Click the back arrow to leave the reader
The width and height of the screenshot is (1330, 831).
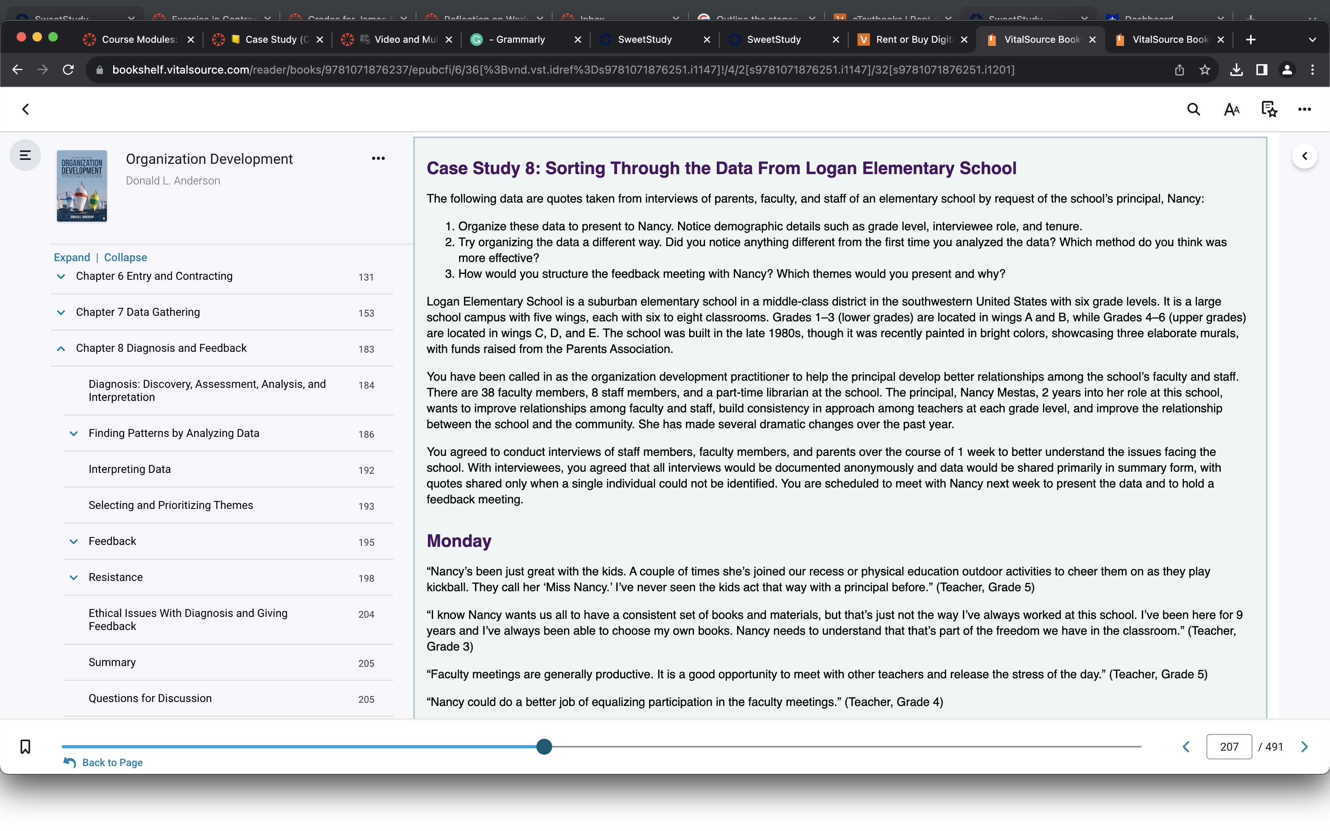[25, 109]
